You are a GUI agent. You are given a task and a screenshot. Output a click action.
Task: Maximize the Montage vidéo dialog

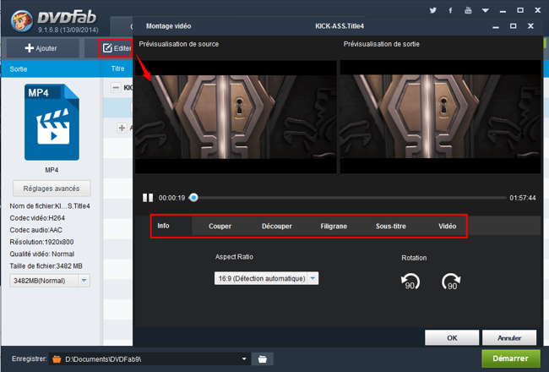point(513,26)
